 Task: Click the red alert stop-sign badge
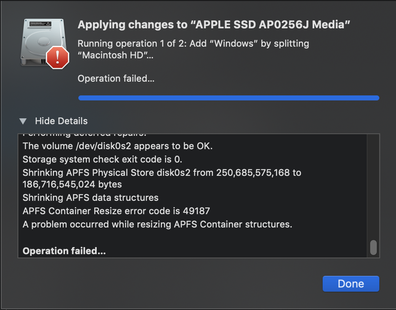57,57
